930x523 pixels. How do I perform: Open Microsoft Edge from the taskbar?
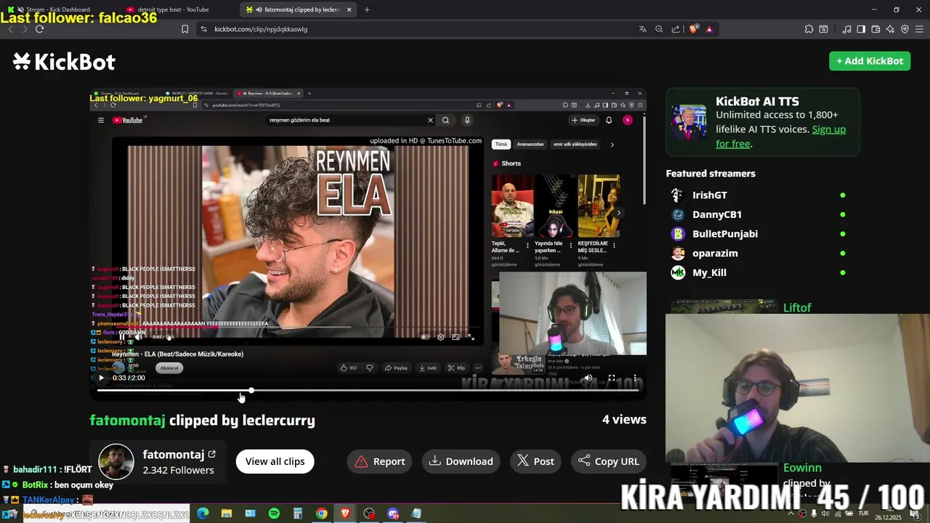(203, 514)
